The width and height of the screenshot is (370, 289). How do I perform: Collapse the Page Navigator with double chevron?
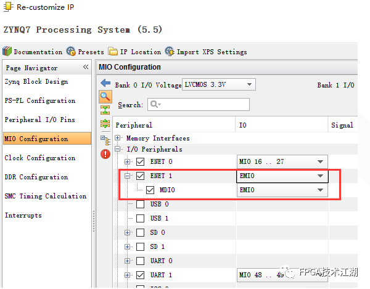[x=86, y=67]
